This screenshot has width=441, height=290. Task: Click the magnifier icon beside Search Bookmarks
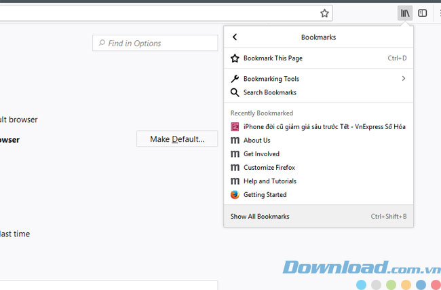click(235, 92)
